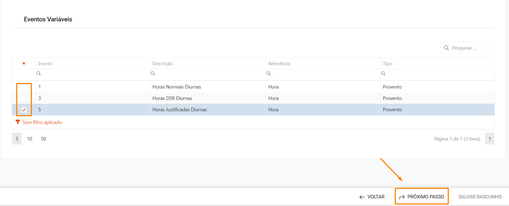Click the orange funnel filter icon

(18, 122)
